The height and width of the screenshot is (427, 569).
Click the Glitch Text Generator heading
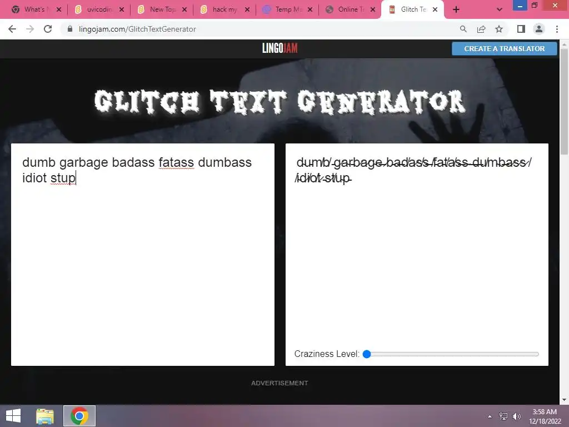pos(280,102)
